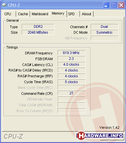Viewport: 126px width, 143px height.
Task: Switch to the CPU tab
Action: point(9,14)
